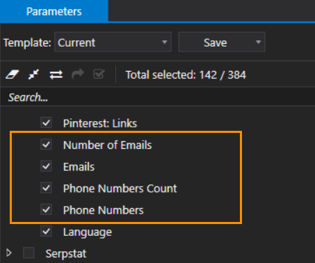Uncheck the Pinterest: Links checkbox
This screenshot has height=263, width=315.
(x=46, y=122)
